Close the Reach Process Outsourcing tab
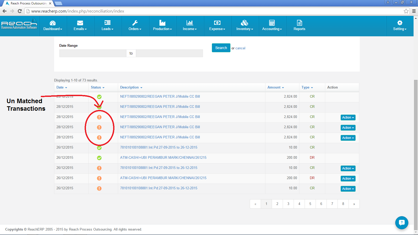The image size is (418, 235). click(50, 3)
